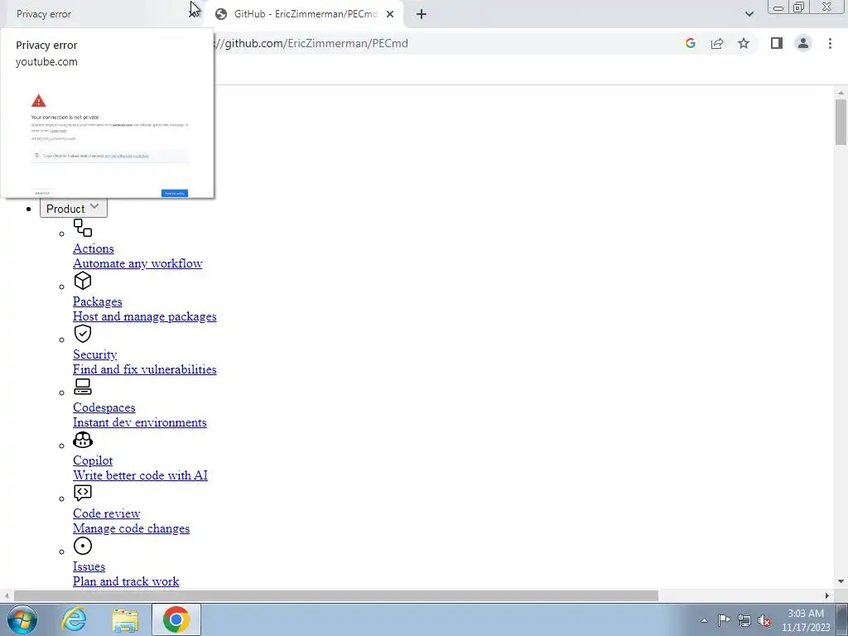
Task: Open Automate any workflow link
Action: click(x=137, y=263)
